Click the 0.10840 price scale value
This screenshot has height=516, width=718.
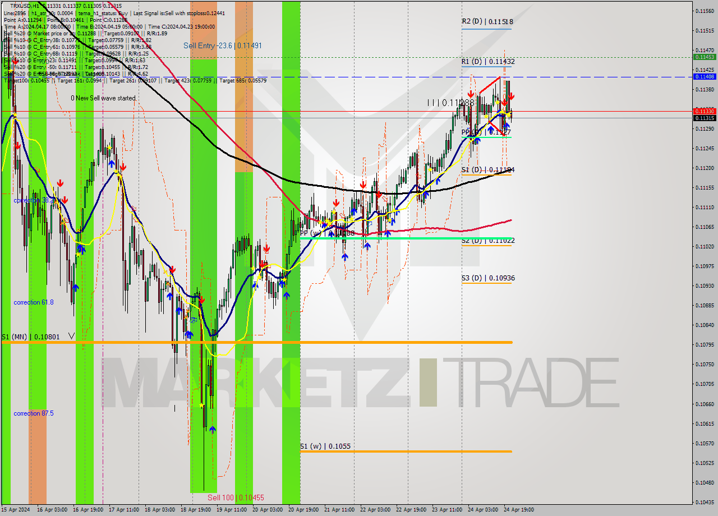click(x=704, y=325)
